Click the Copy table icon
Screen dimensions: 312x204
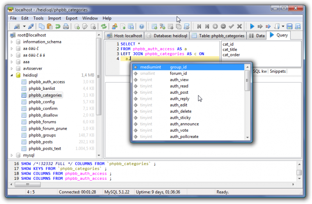(179, 26)
